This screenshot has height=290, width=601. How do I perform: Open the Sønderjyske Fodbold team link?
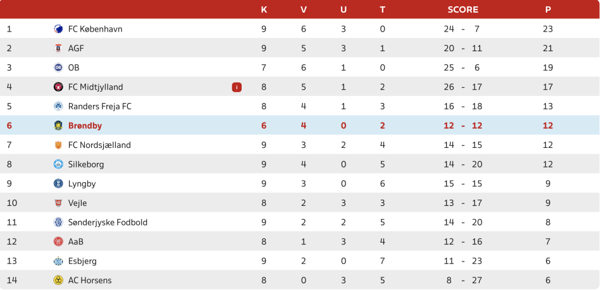[x=108, y=222]
